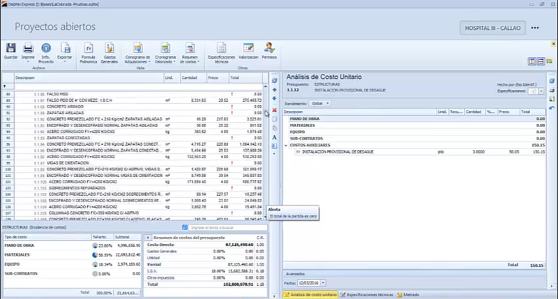
Task: Select the FALSO PISO row
Action: [133, 94]
